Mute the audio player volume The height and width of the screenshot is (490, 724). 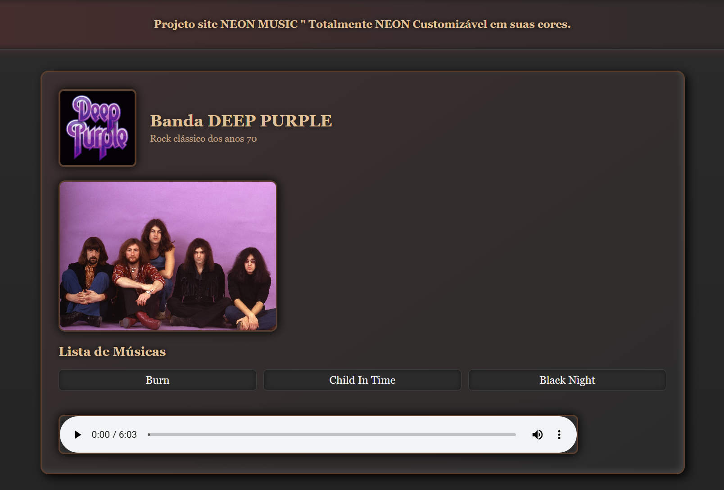click(x=538, y=435)
